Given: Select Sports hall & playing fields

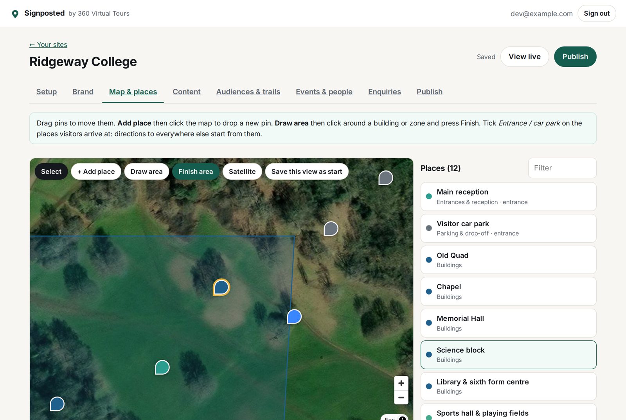Looking at the screenshot, I should (x=509, y=412).
